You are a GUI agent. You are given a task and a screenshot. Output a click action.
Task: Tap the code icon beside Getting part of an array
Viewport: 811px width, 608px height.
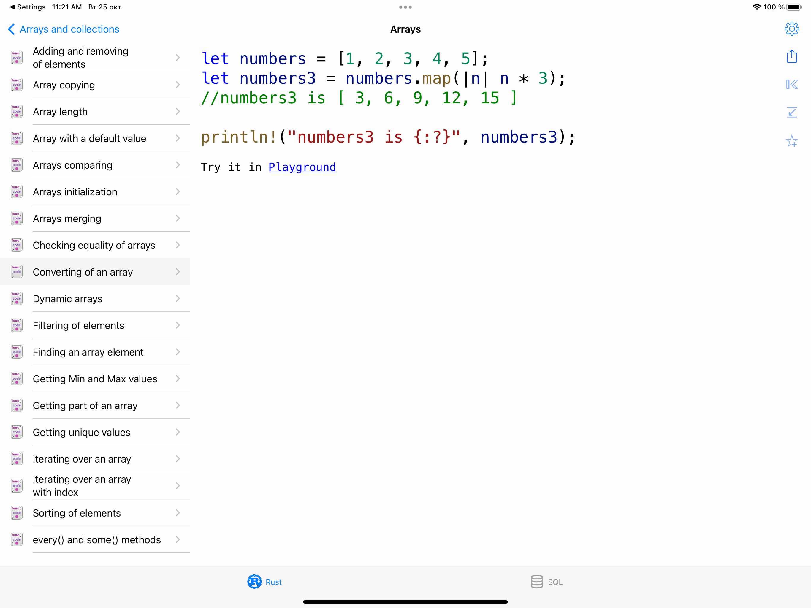pos(17,406)
